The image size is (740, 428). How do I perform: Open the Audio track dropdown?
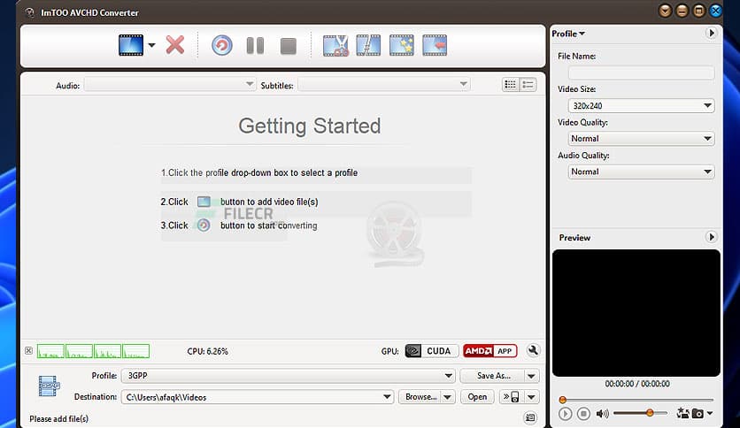pyautogui.click(x=170, y=84)
